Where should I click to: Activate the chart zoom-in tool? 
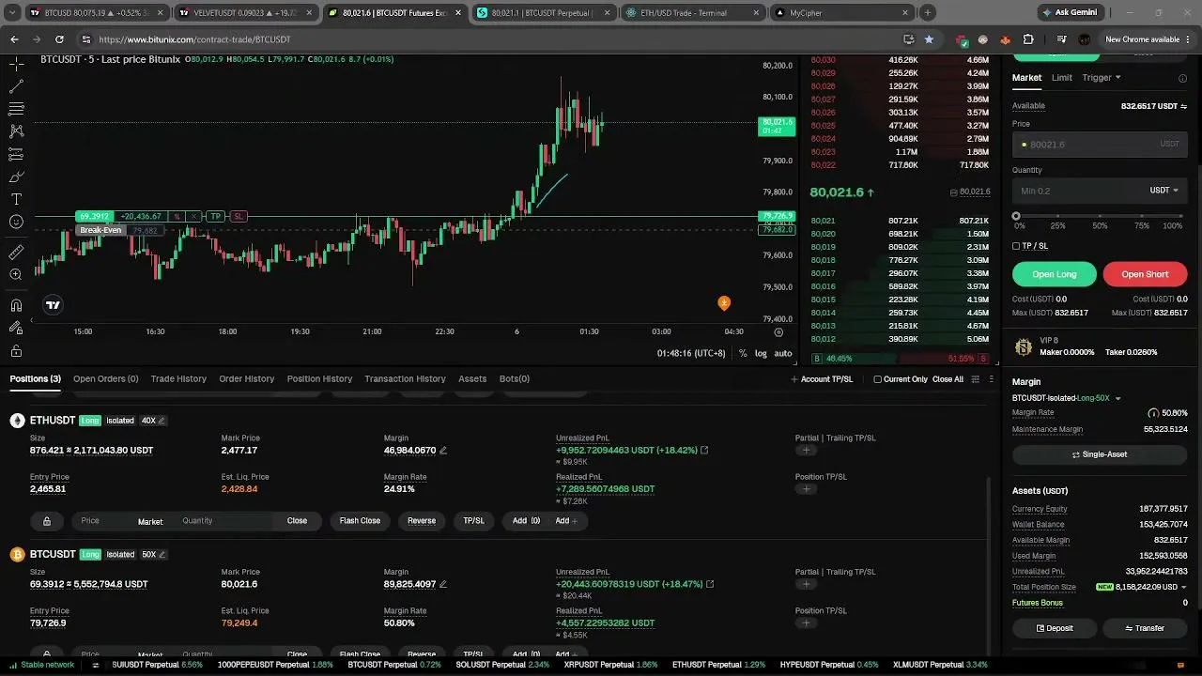(16, 275)
